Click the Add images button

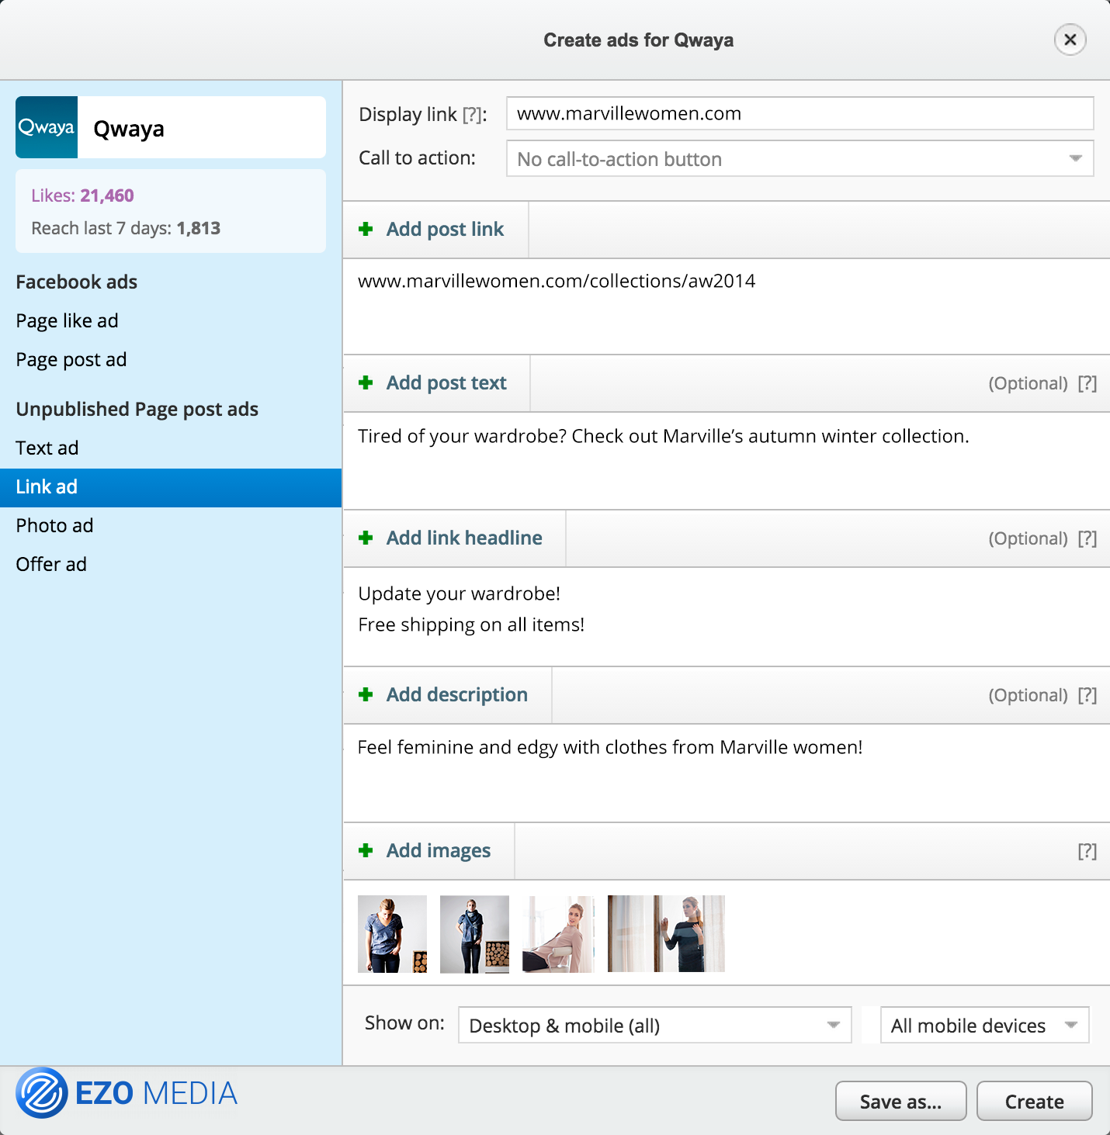tap(428, 851)
